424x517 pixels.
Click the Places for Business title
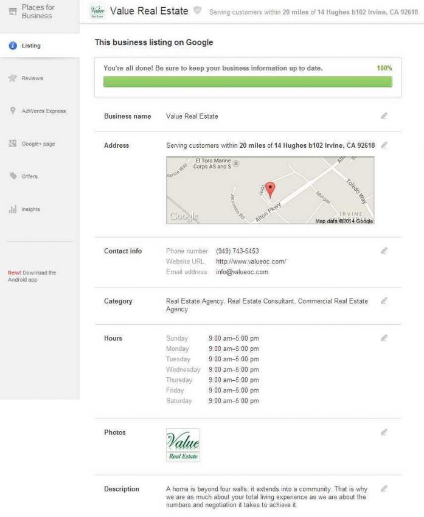pyautogui.click(x=38, y=12)
